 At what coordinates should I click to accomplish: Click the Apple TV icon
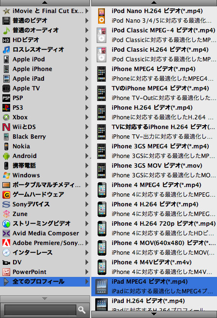pos(6,88)
